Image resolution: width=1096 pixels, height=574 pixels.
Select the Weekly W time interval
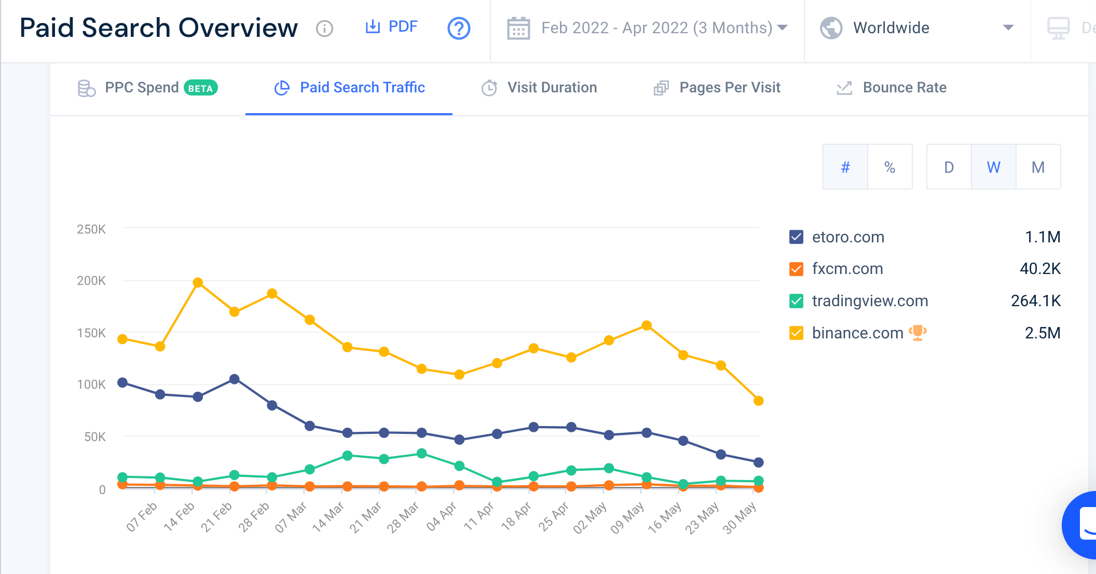(994, 168)
